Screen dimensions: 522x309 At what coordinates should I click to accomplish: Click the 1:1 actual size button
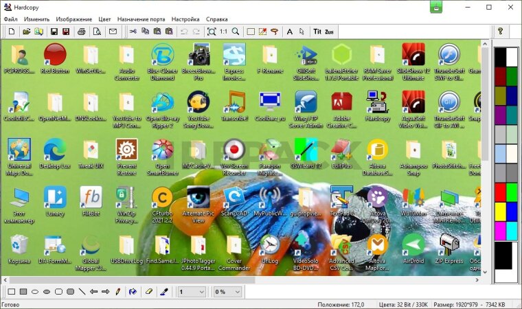click(223, 32)
